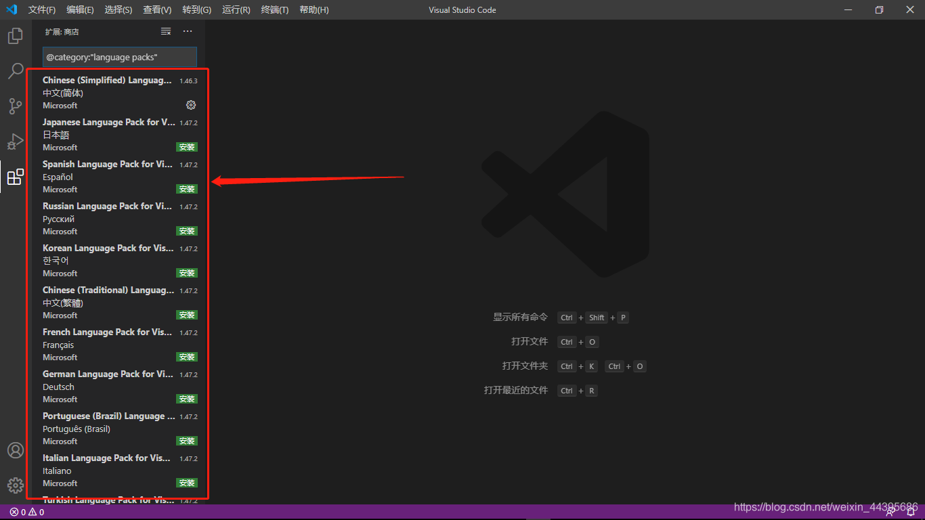This screenshot has width=925, height=520.
Task: Click the feedback icon in status bar
Action: 890,512
